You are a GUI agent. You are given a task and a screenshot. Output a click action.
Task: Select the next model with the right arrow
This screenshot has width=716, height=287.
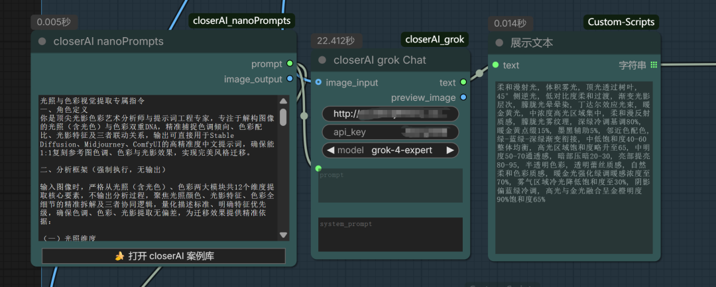click(x=449, y=150)
